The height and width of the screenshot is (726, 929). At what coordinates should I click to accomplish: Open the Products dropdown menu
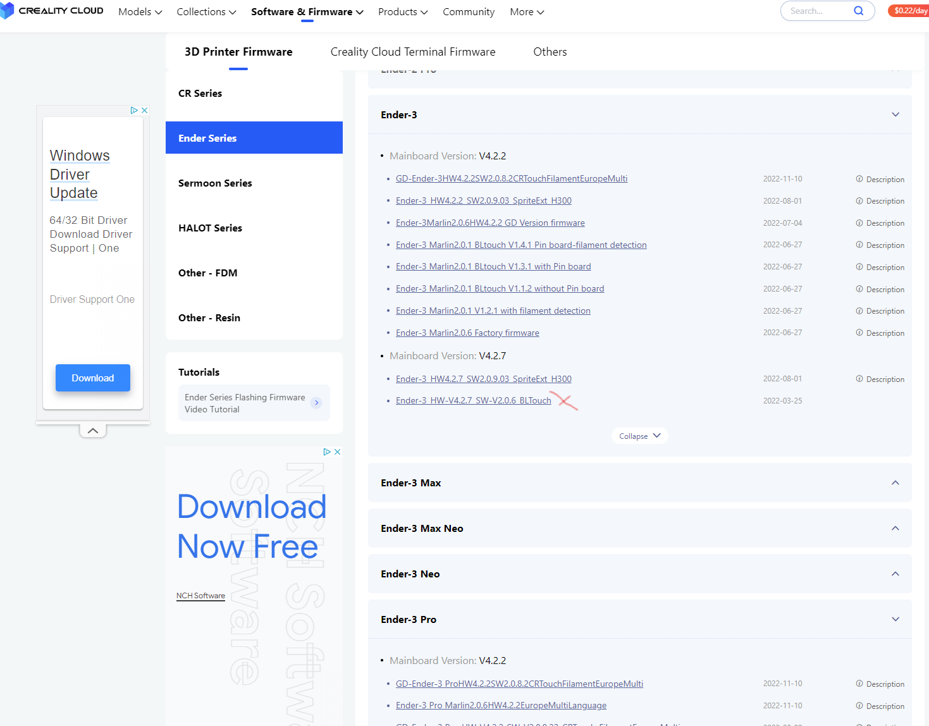(x=403, y=11)
